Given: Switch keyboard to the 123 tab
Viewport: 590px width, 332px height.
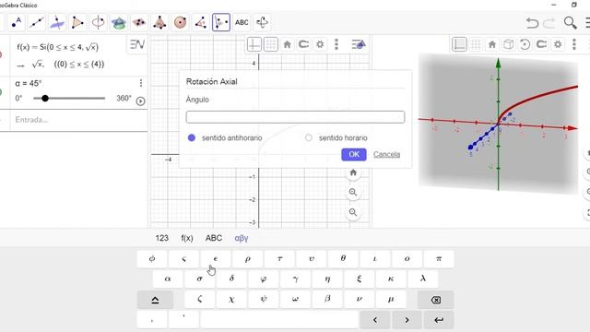Looking at the screenshot, I should pyautogui.click(x=162, y=238).
